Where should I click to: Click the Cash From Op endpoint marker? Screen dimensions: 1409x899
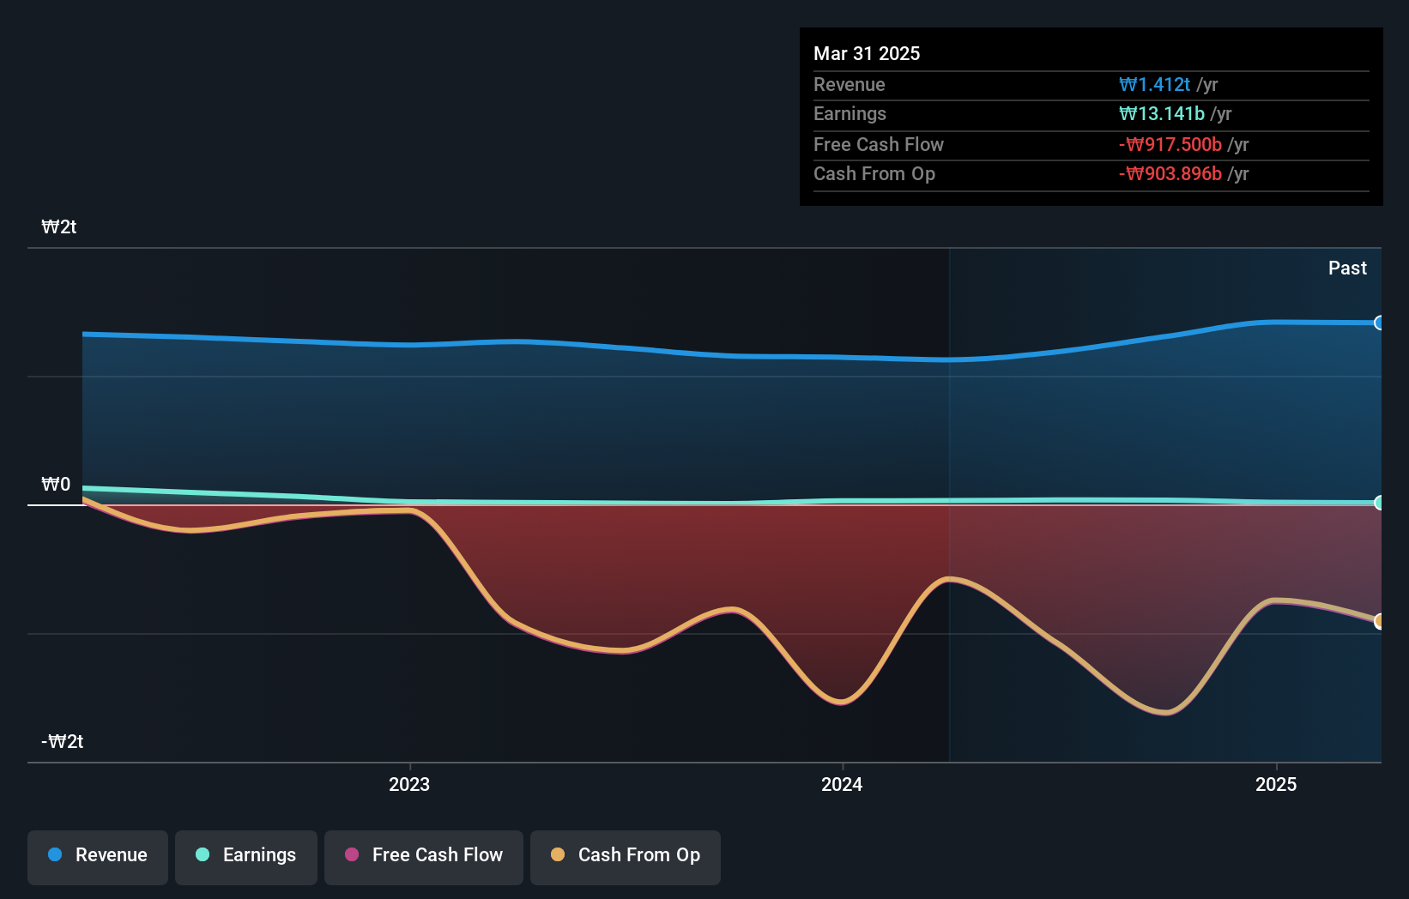pyautogui.click(x=1379, y=621)
